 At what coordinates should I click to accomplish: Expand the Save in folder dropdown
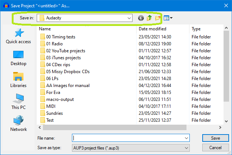[129, 18]
